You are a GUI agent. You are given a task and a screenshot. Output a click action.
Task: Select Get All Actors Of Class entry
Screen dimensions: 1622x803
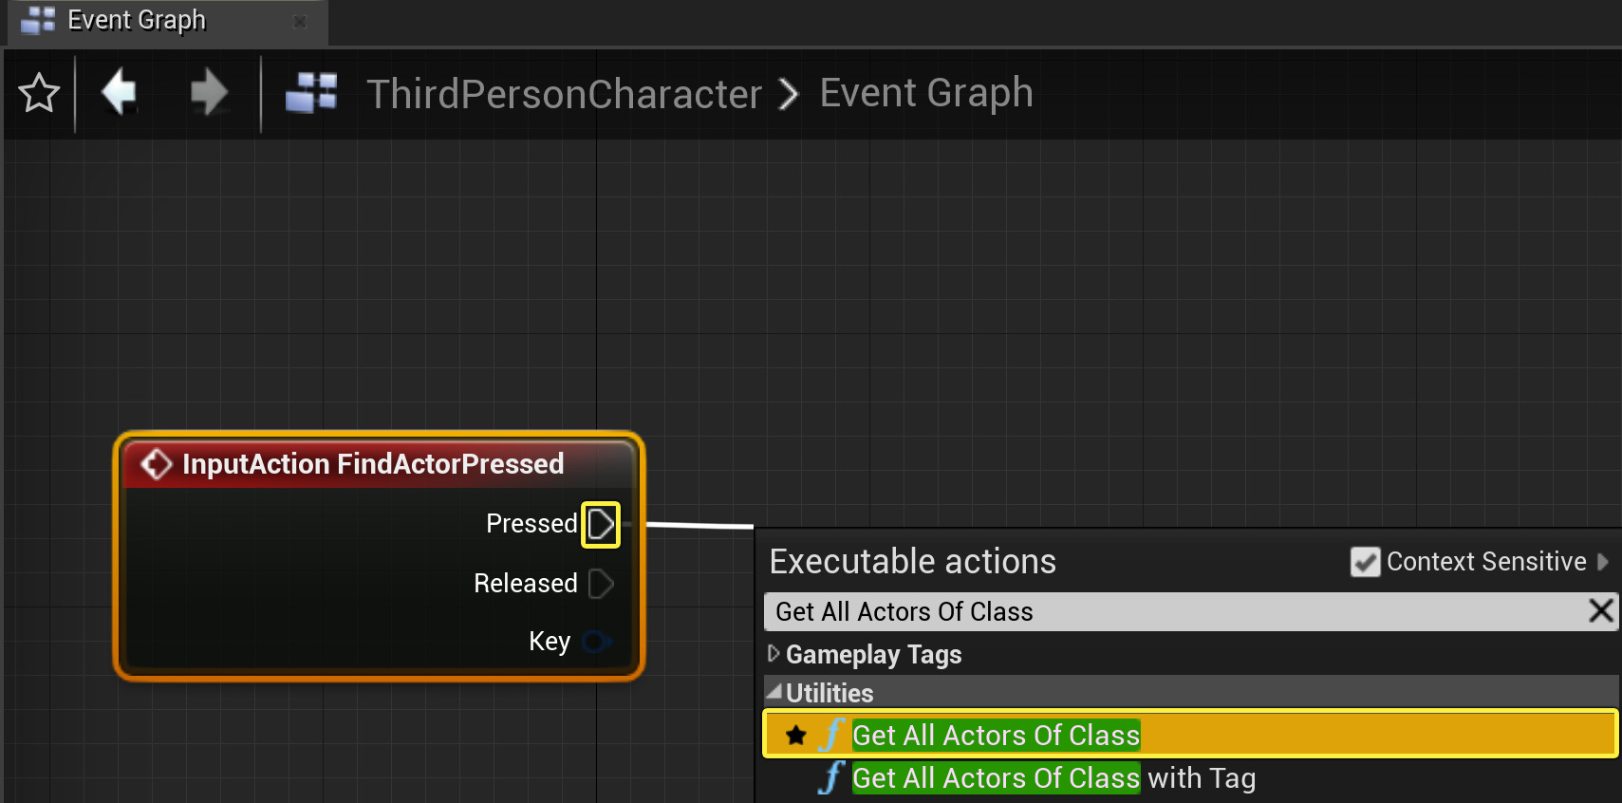coord(1191,735)
